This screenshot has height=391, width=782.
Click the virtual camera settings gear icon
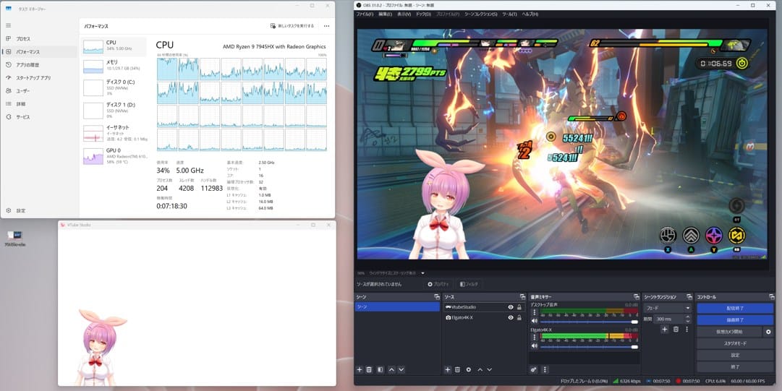click(x=768, y=332)
